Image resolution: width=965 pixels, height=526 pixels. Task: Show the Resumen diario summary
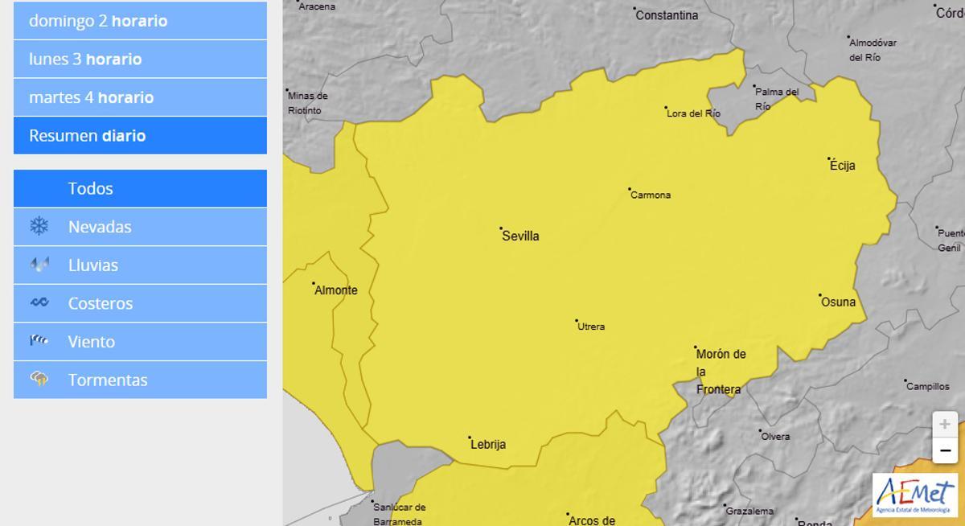[140, 136]
